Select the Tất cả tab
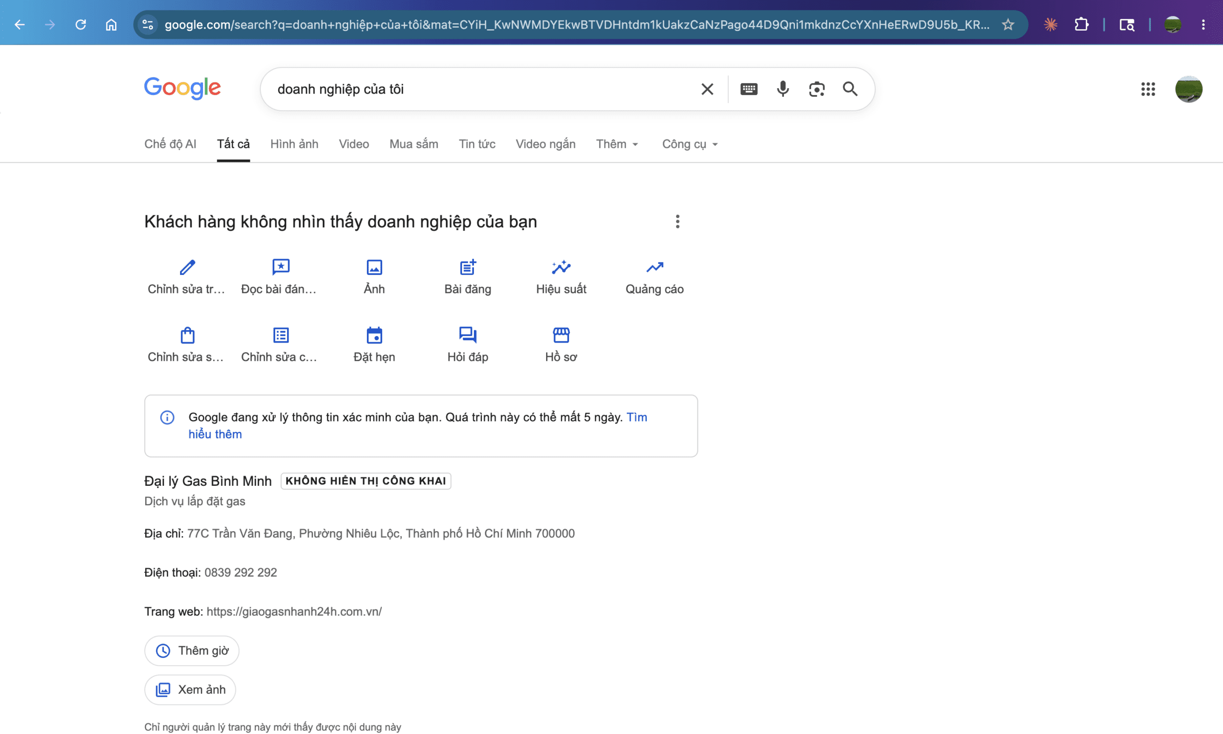This screenshot has width=1223, height=734. (233, 144)
